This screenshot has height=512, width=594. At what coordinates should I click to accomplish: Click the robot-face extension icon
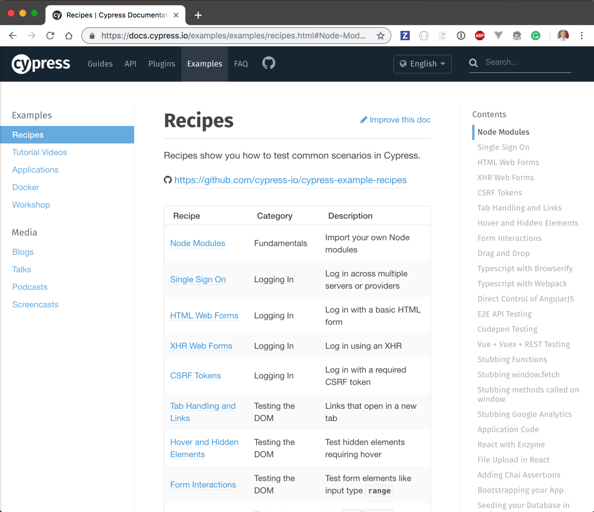[x=517, y=36]
